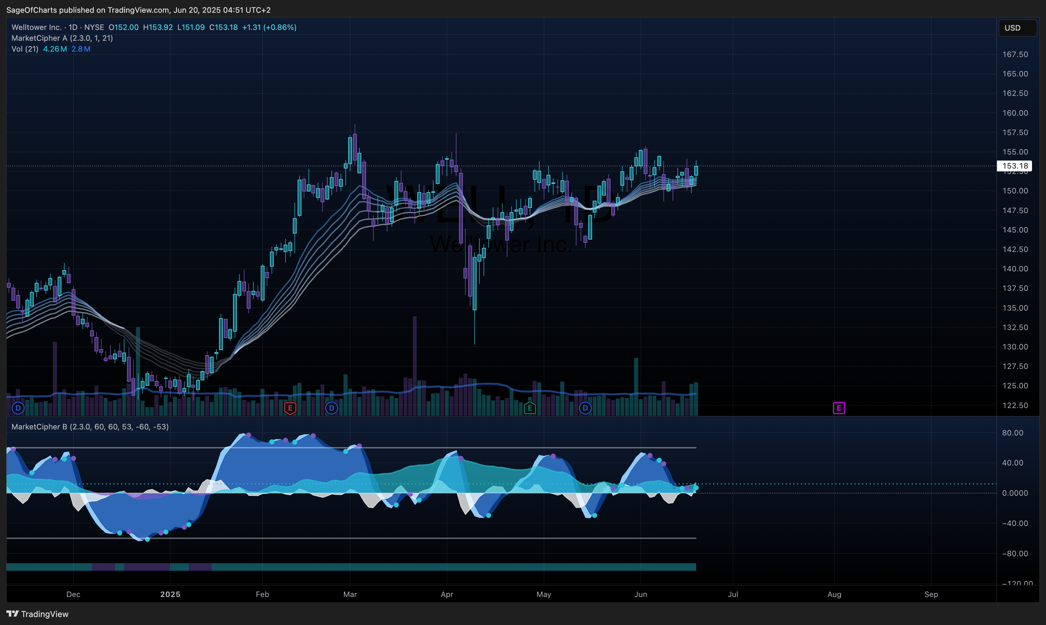Click the volume value 4.26 M

(x=55, y=49)
